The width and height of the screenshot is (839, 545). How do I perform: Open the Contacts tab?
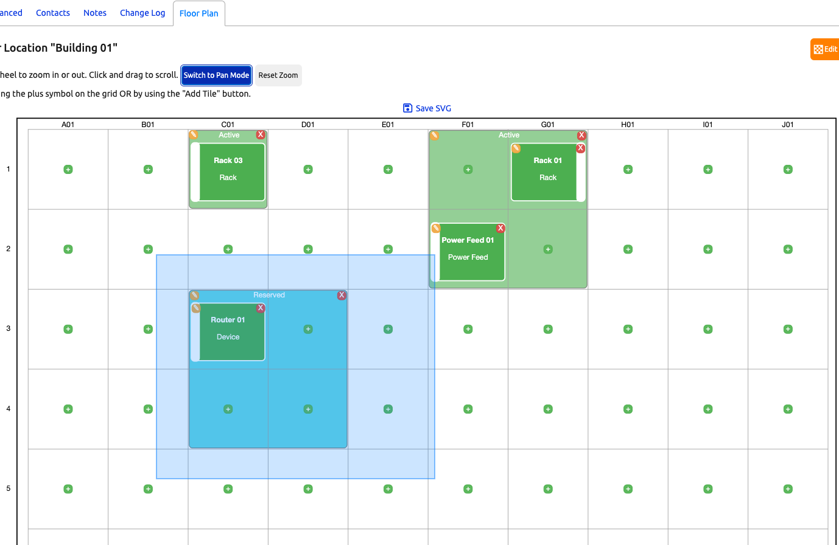click(x=53, y=12)
